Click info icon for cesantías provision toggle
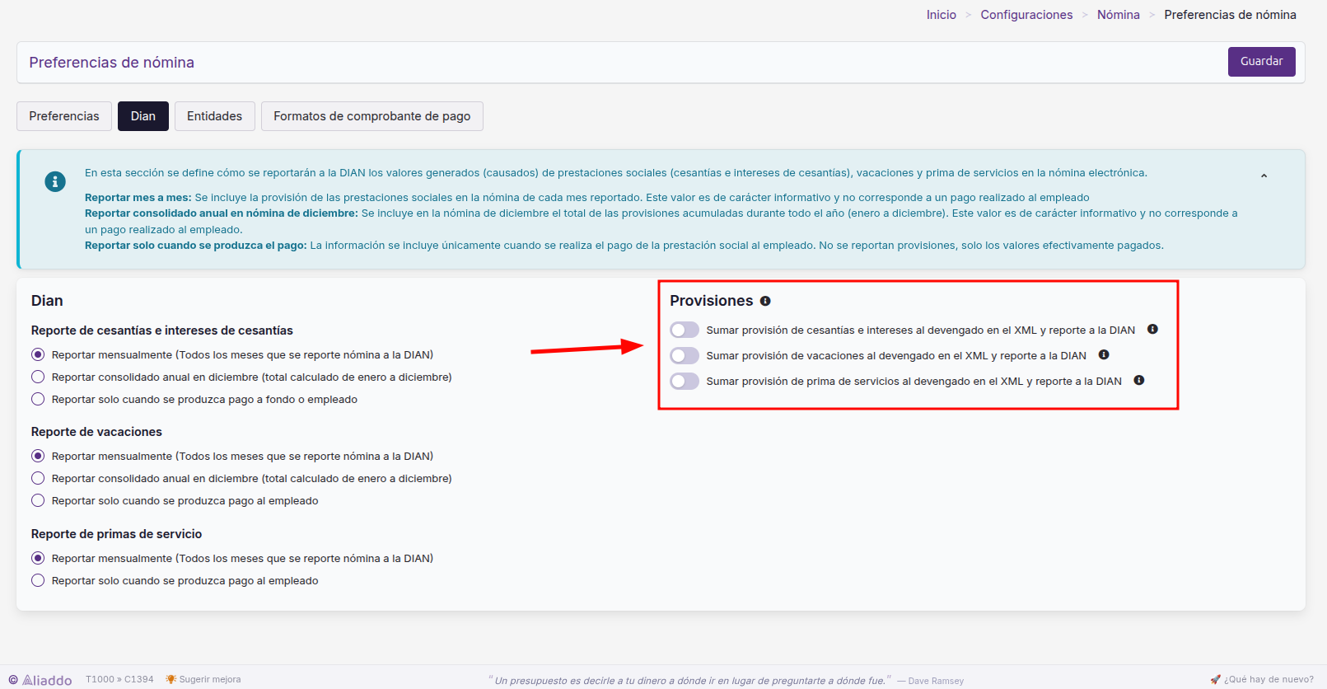This screenshot has height=689, width=1327. click(x=1152, y=330)
